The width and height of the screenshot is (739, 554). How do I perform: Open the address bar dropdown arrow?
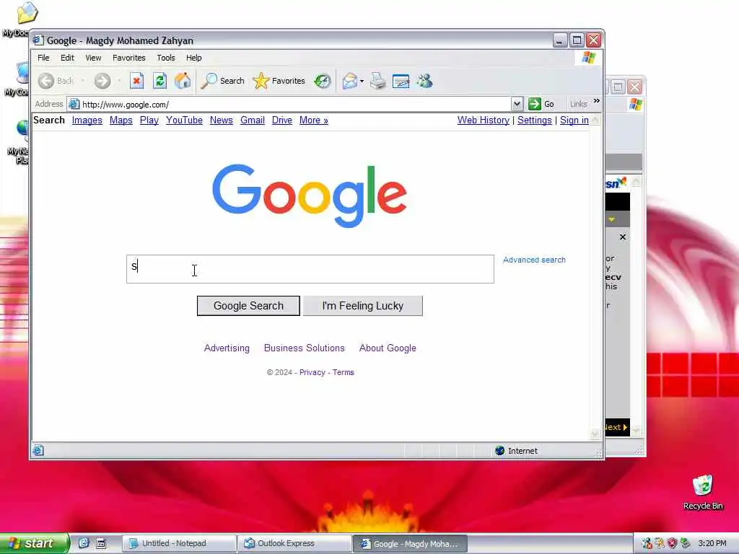517,104
